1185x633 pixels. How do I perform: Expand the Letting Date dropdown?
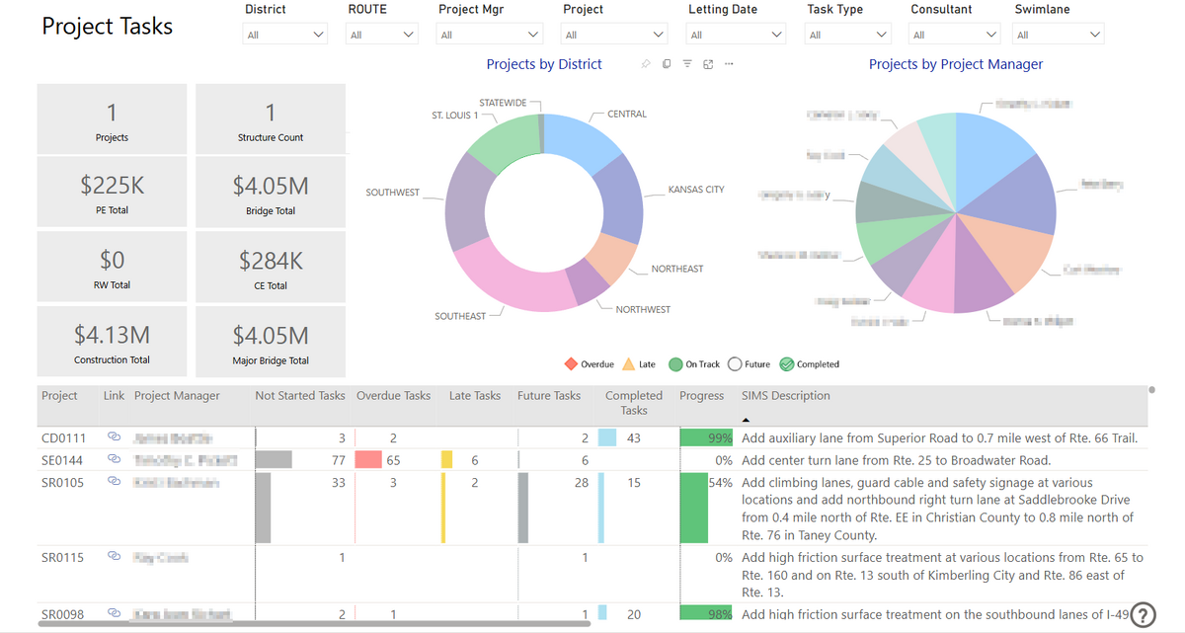(x=737, y=35)
